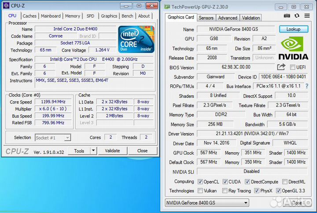Toggle the Ray Tracing checkbox
The width and height of the screenshot is (317, 213).
click(x=225, y=191)
